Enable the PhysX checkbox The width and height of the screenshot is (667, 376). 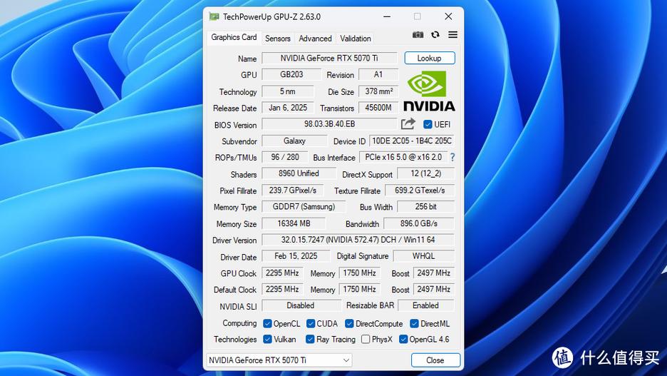click(x=366, y=340)
